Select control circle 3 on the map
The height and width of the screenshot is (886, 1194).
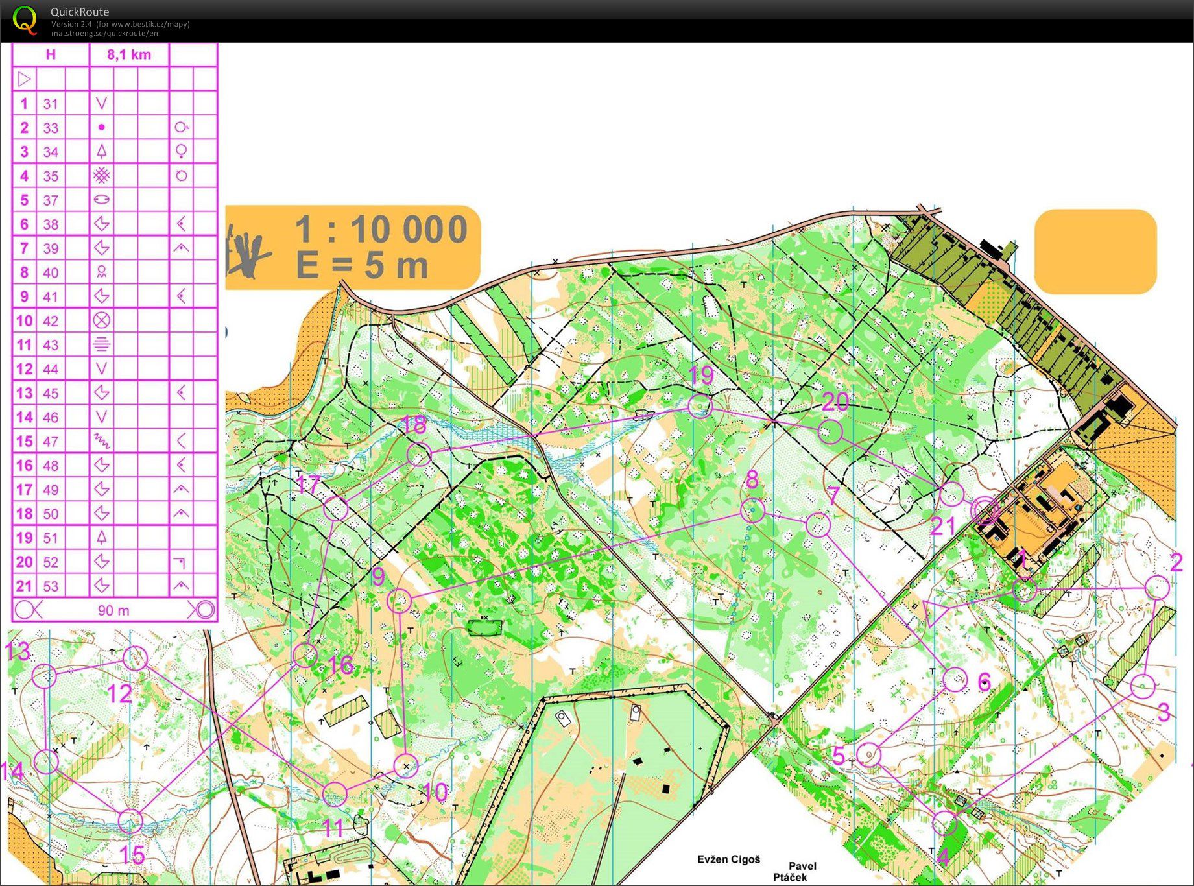(x=1143, y=686)
